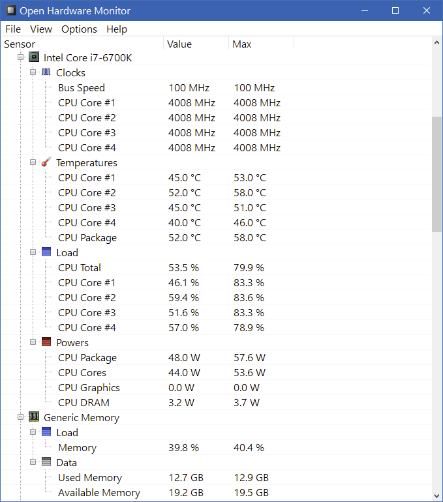Image resolution: width=443 pixels, height=502 pixels.
Task: Click the blue Load icon under Intel Core i7-6700K
Action: click(46, 252)
